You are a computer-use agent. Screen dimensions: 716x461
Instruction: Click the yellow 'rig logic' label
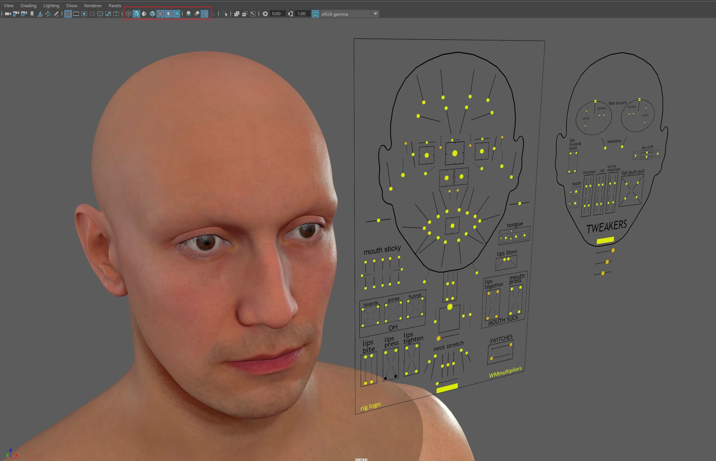point(371,406)
